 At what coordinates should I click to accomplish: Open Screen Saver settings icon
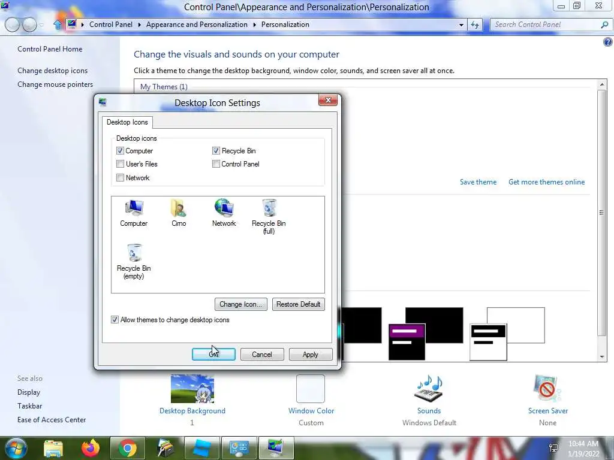[x=547, y=389]
